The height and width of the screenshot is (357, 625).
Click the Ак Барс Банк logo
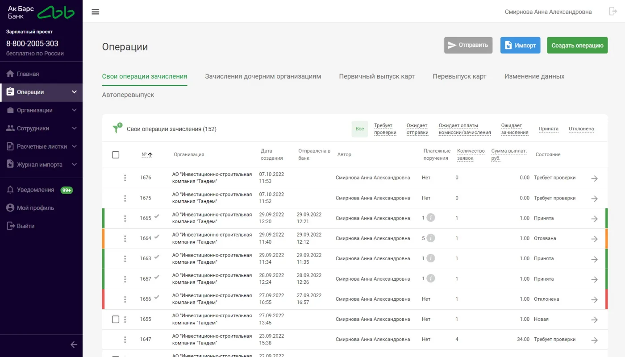[x=41, y=12]
